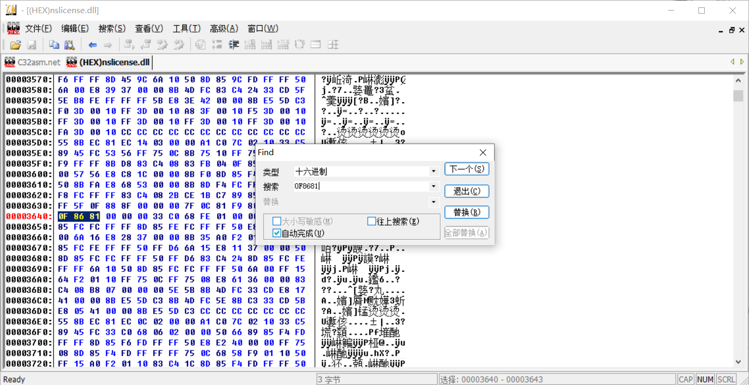749x385 pixels.
Task: Open the 查看(V) menu
Action: (149, 28)
